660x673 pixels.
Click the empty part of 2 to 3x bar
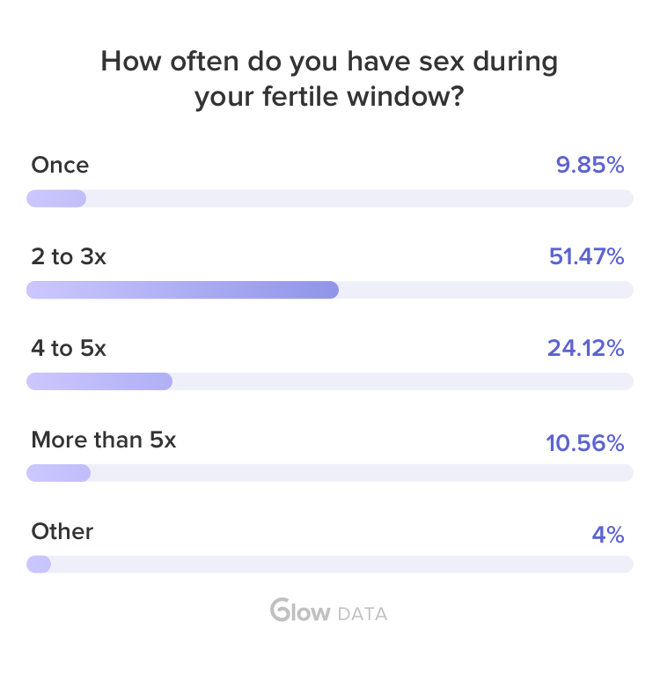tap(486, 290)
